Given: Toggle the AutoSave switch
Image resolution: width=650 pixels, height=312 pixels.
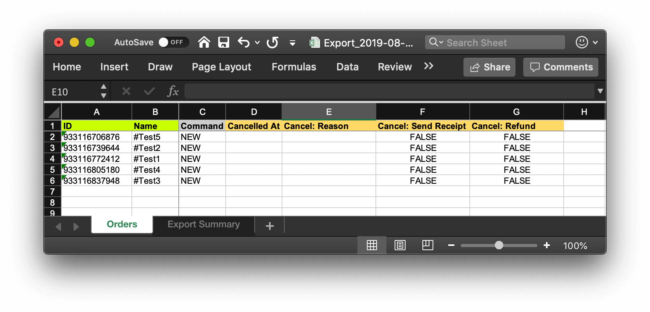Looking at the screenshot, I should click(x=173, y=42).
